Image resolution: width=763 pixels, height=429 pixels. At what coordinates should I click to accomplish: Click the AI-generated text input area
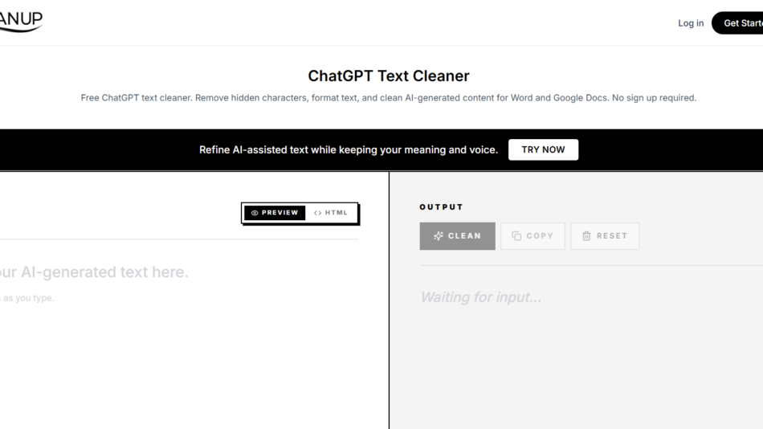coord(179,336)
